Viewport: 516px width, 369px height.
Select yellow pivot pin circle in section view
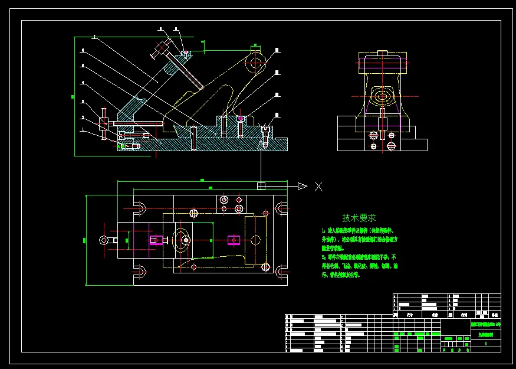256,63
